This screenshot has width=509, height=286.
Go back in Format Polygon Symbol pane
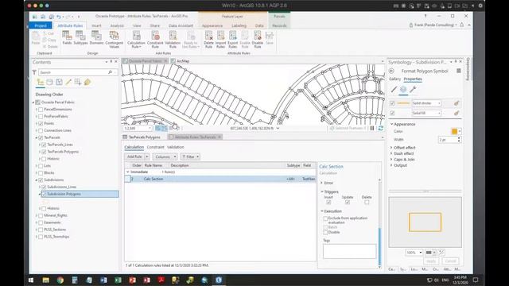tap(391, 71)
